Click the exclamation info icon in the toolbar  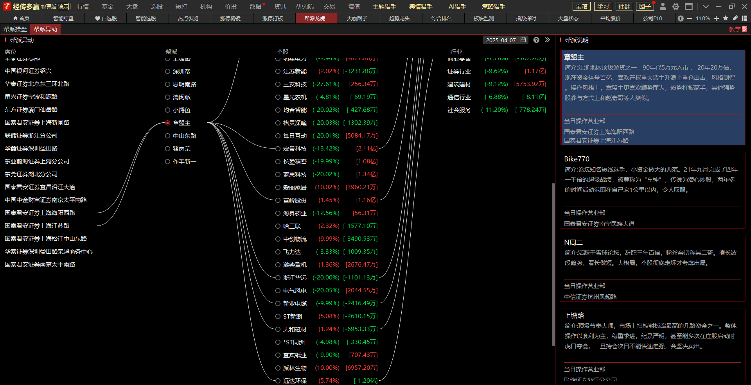[x=681, y=18]
